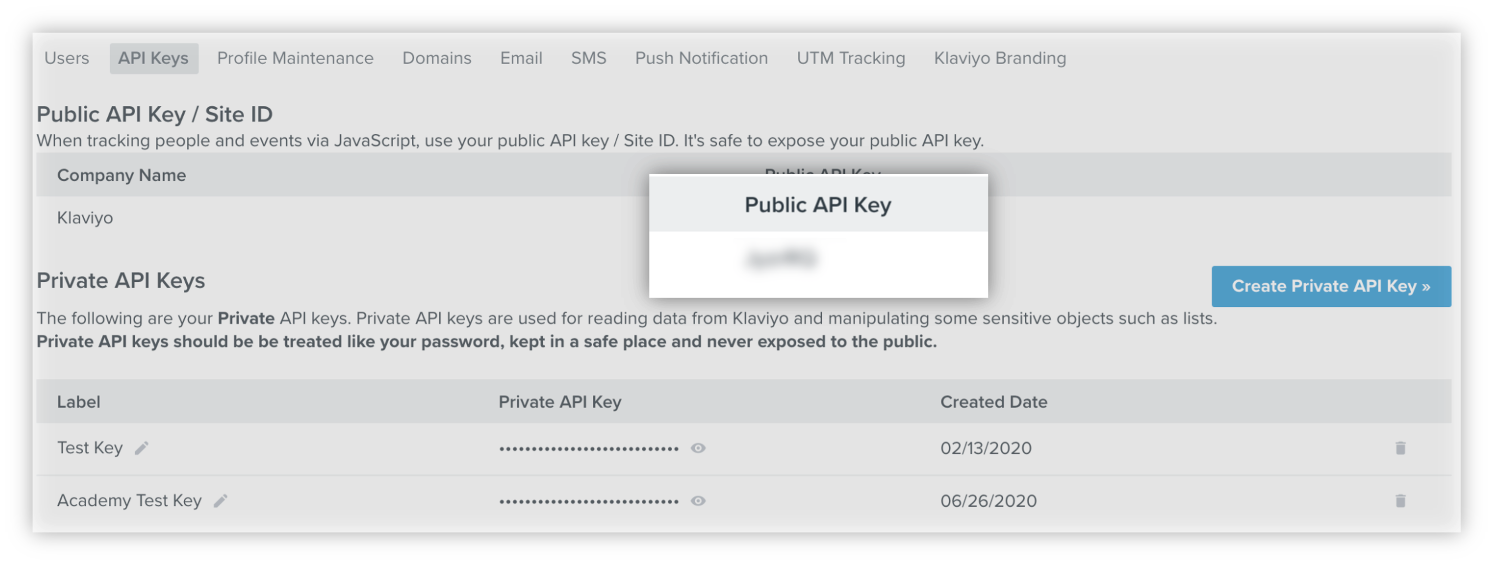This screenshot has width=1494, height=566.
Task: Edit the Test Key label pencil icon
Action: (142, 448)
